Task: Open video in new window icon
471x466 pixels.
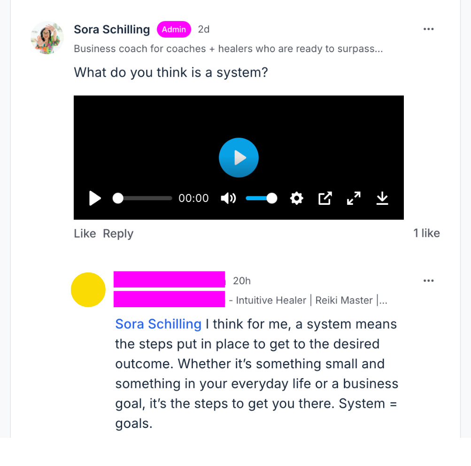Action: click(324, 198)
